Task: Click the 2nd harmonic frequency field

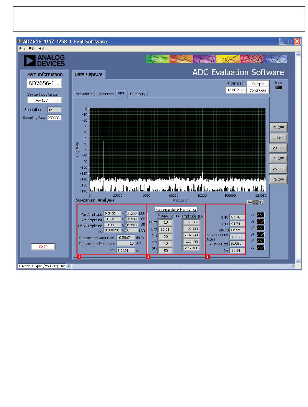Action: (166, 229)
